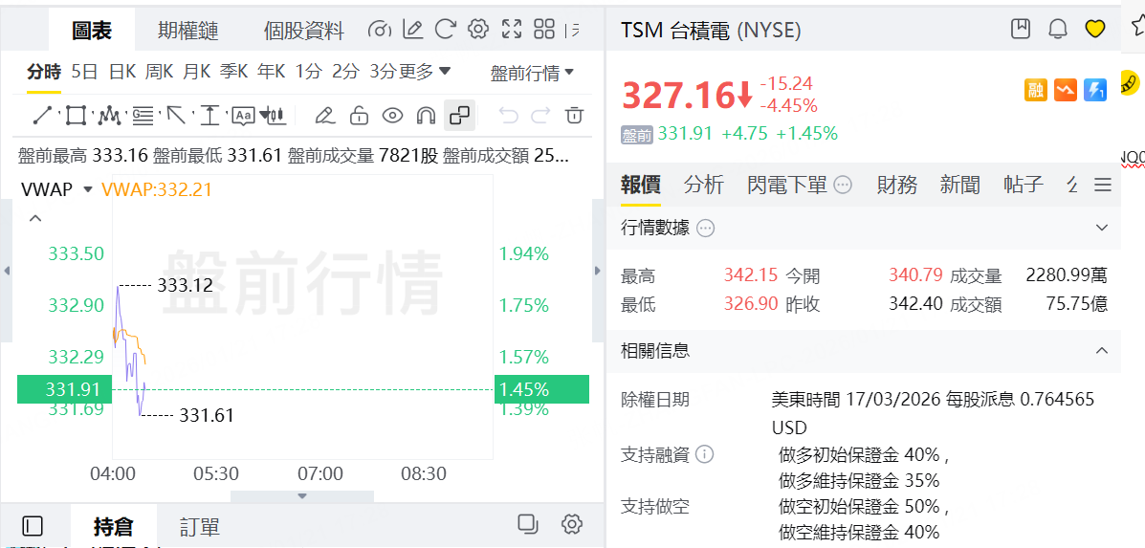Screen dimensions: 1145x548
Task: Select the Fibonacci/Gann lines tool
Action: pos(143,116)
